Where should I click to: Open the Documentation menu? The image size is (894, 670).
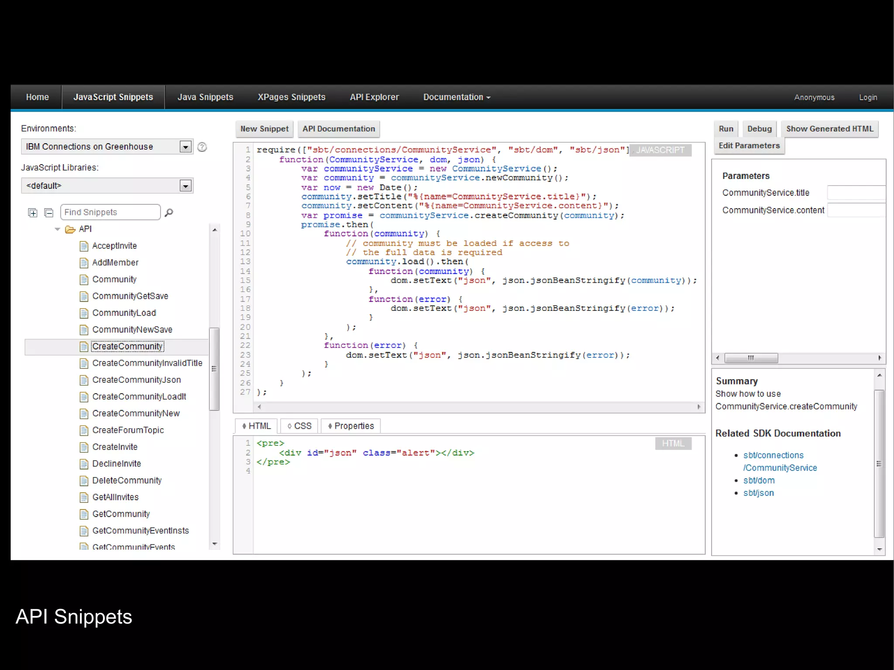tap(457, 97)
